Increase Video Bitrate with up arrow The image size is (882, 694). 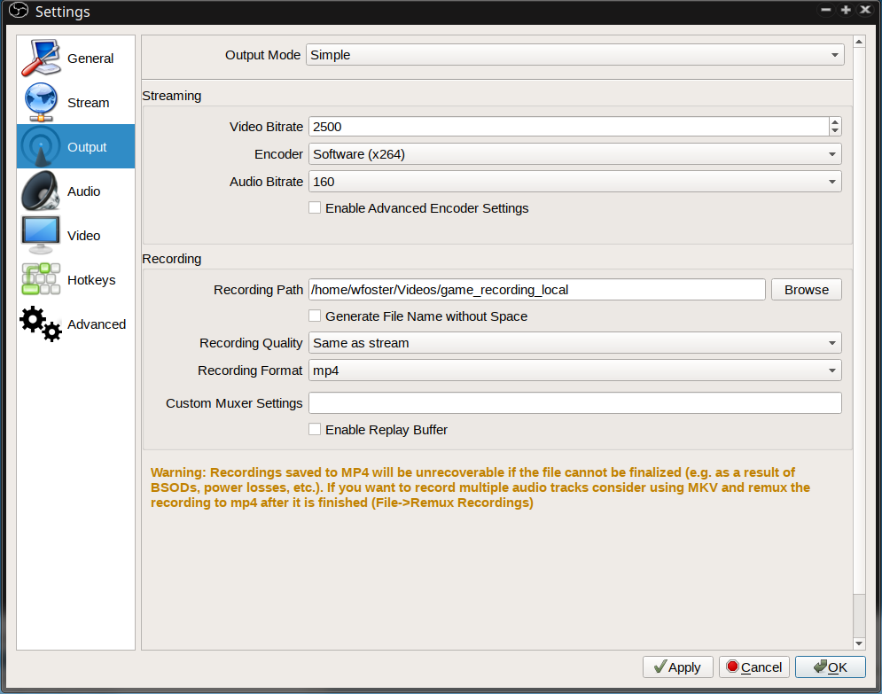(835, 122)
